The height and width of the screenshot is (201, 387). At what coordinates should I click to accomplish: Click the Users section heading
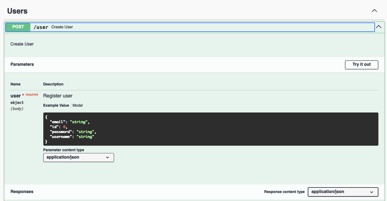[x=18, y=11]
